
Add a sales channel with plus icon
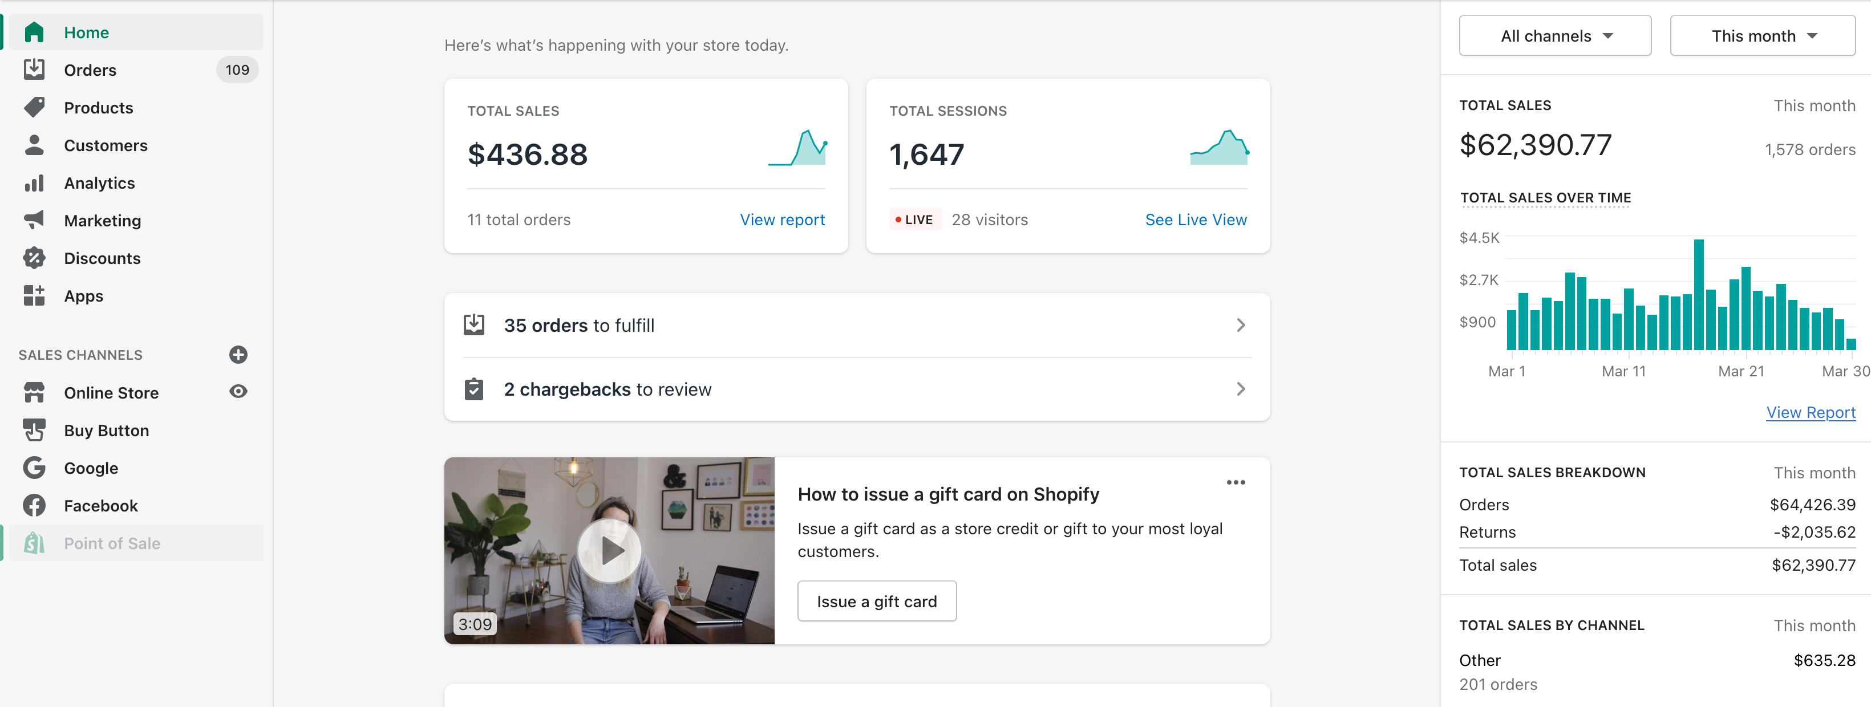[238, 355]
